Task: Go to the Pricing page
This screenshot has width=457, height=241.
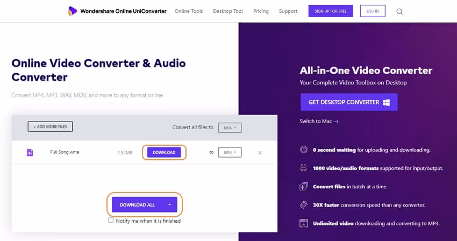Action: click(x=261, y=11)
